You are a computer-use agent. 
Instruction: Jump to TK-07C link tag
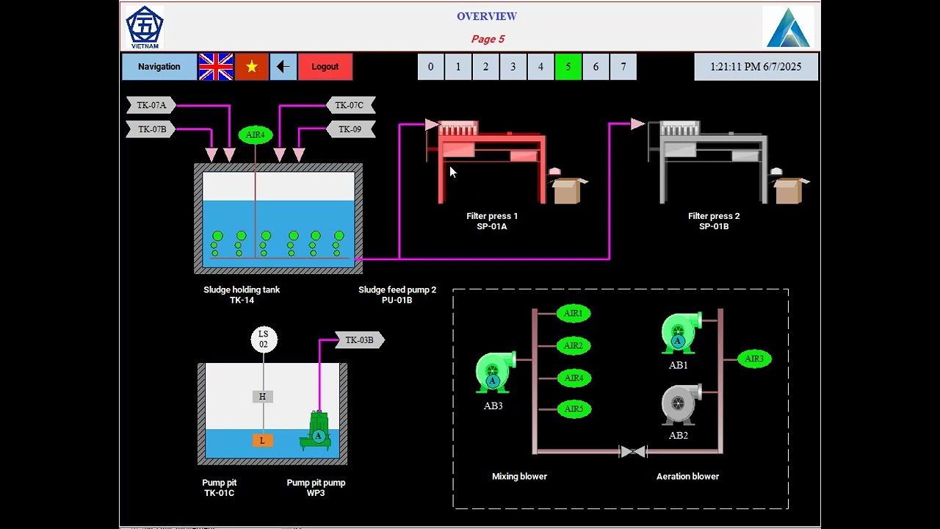(x=350, y=105)
